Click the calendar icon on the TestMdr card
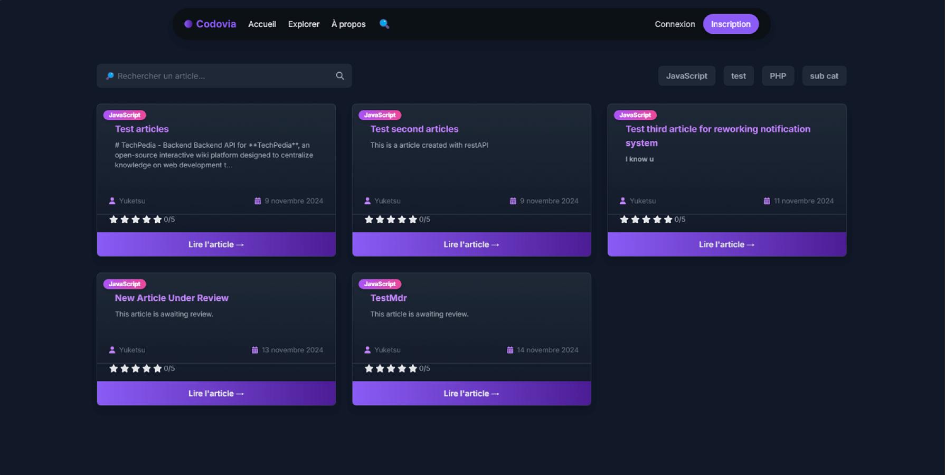 [x=510, y=349]
